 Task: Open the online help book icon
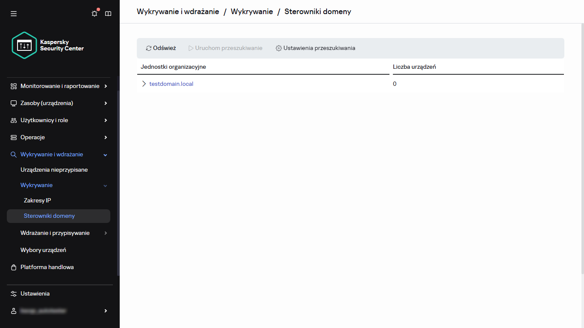(x=108, y=13)
